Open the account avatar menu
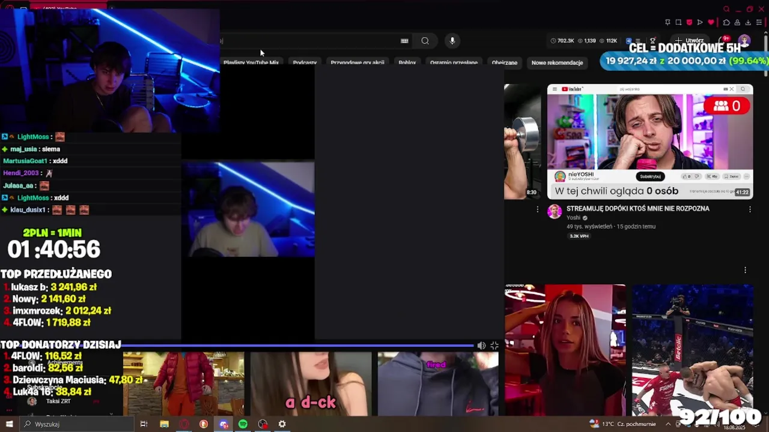This screenshot has height=432, width=769. pos(744,41)
